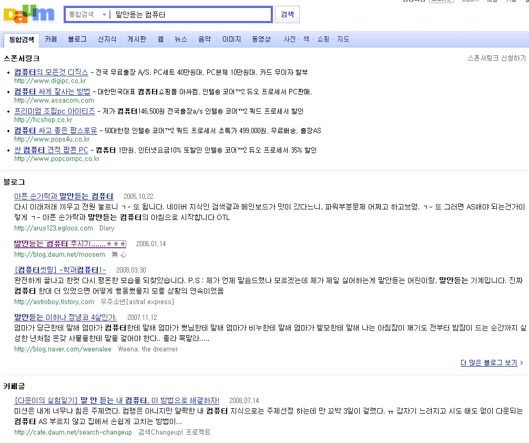Click URL http://blog.daum.net/moosem
The height and width of the screenshot is (443, 529).
60,255
